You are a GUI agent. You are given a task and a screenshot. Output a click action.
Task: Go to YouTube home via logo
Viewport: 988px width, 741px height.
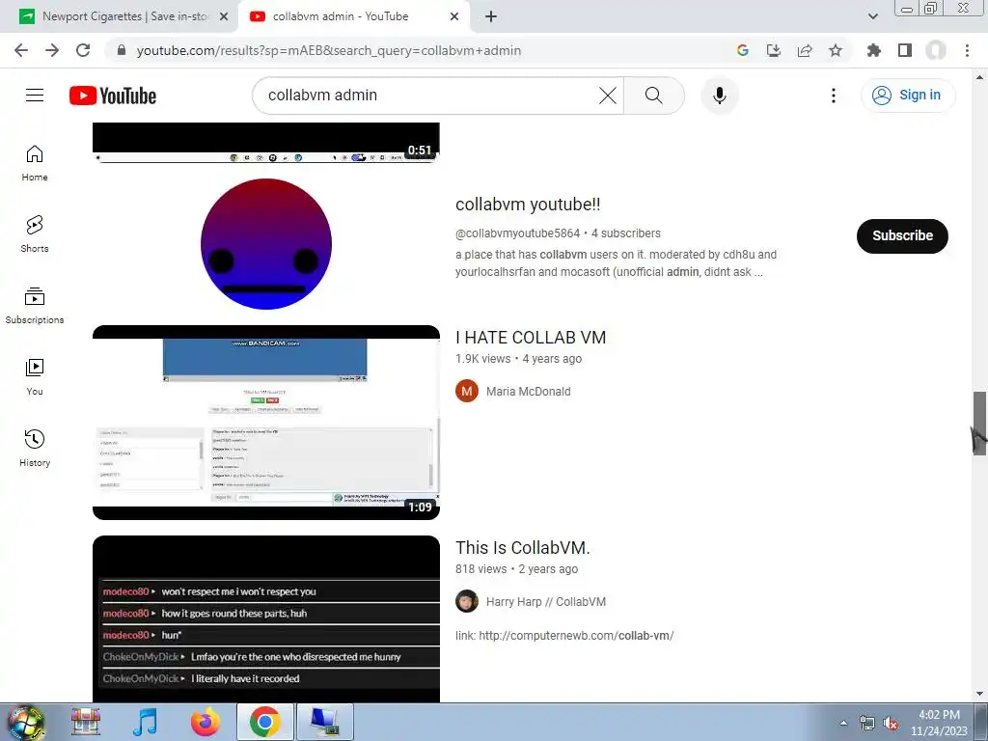113,96
